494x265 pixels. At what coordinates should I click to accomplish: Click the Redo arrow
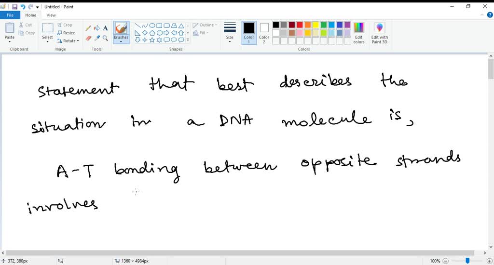30,7
